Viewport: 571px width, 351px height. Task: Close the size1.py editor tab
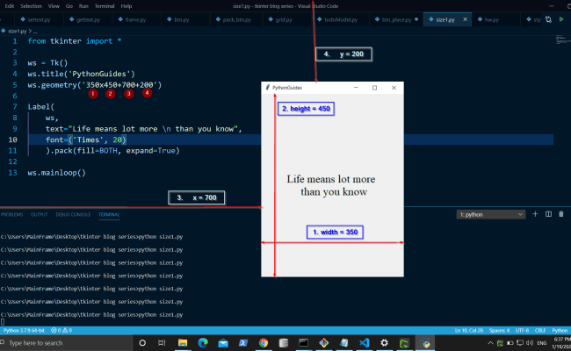click(465, 19)
